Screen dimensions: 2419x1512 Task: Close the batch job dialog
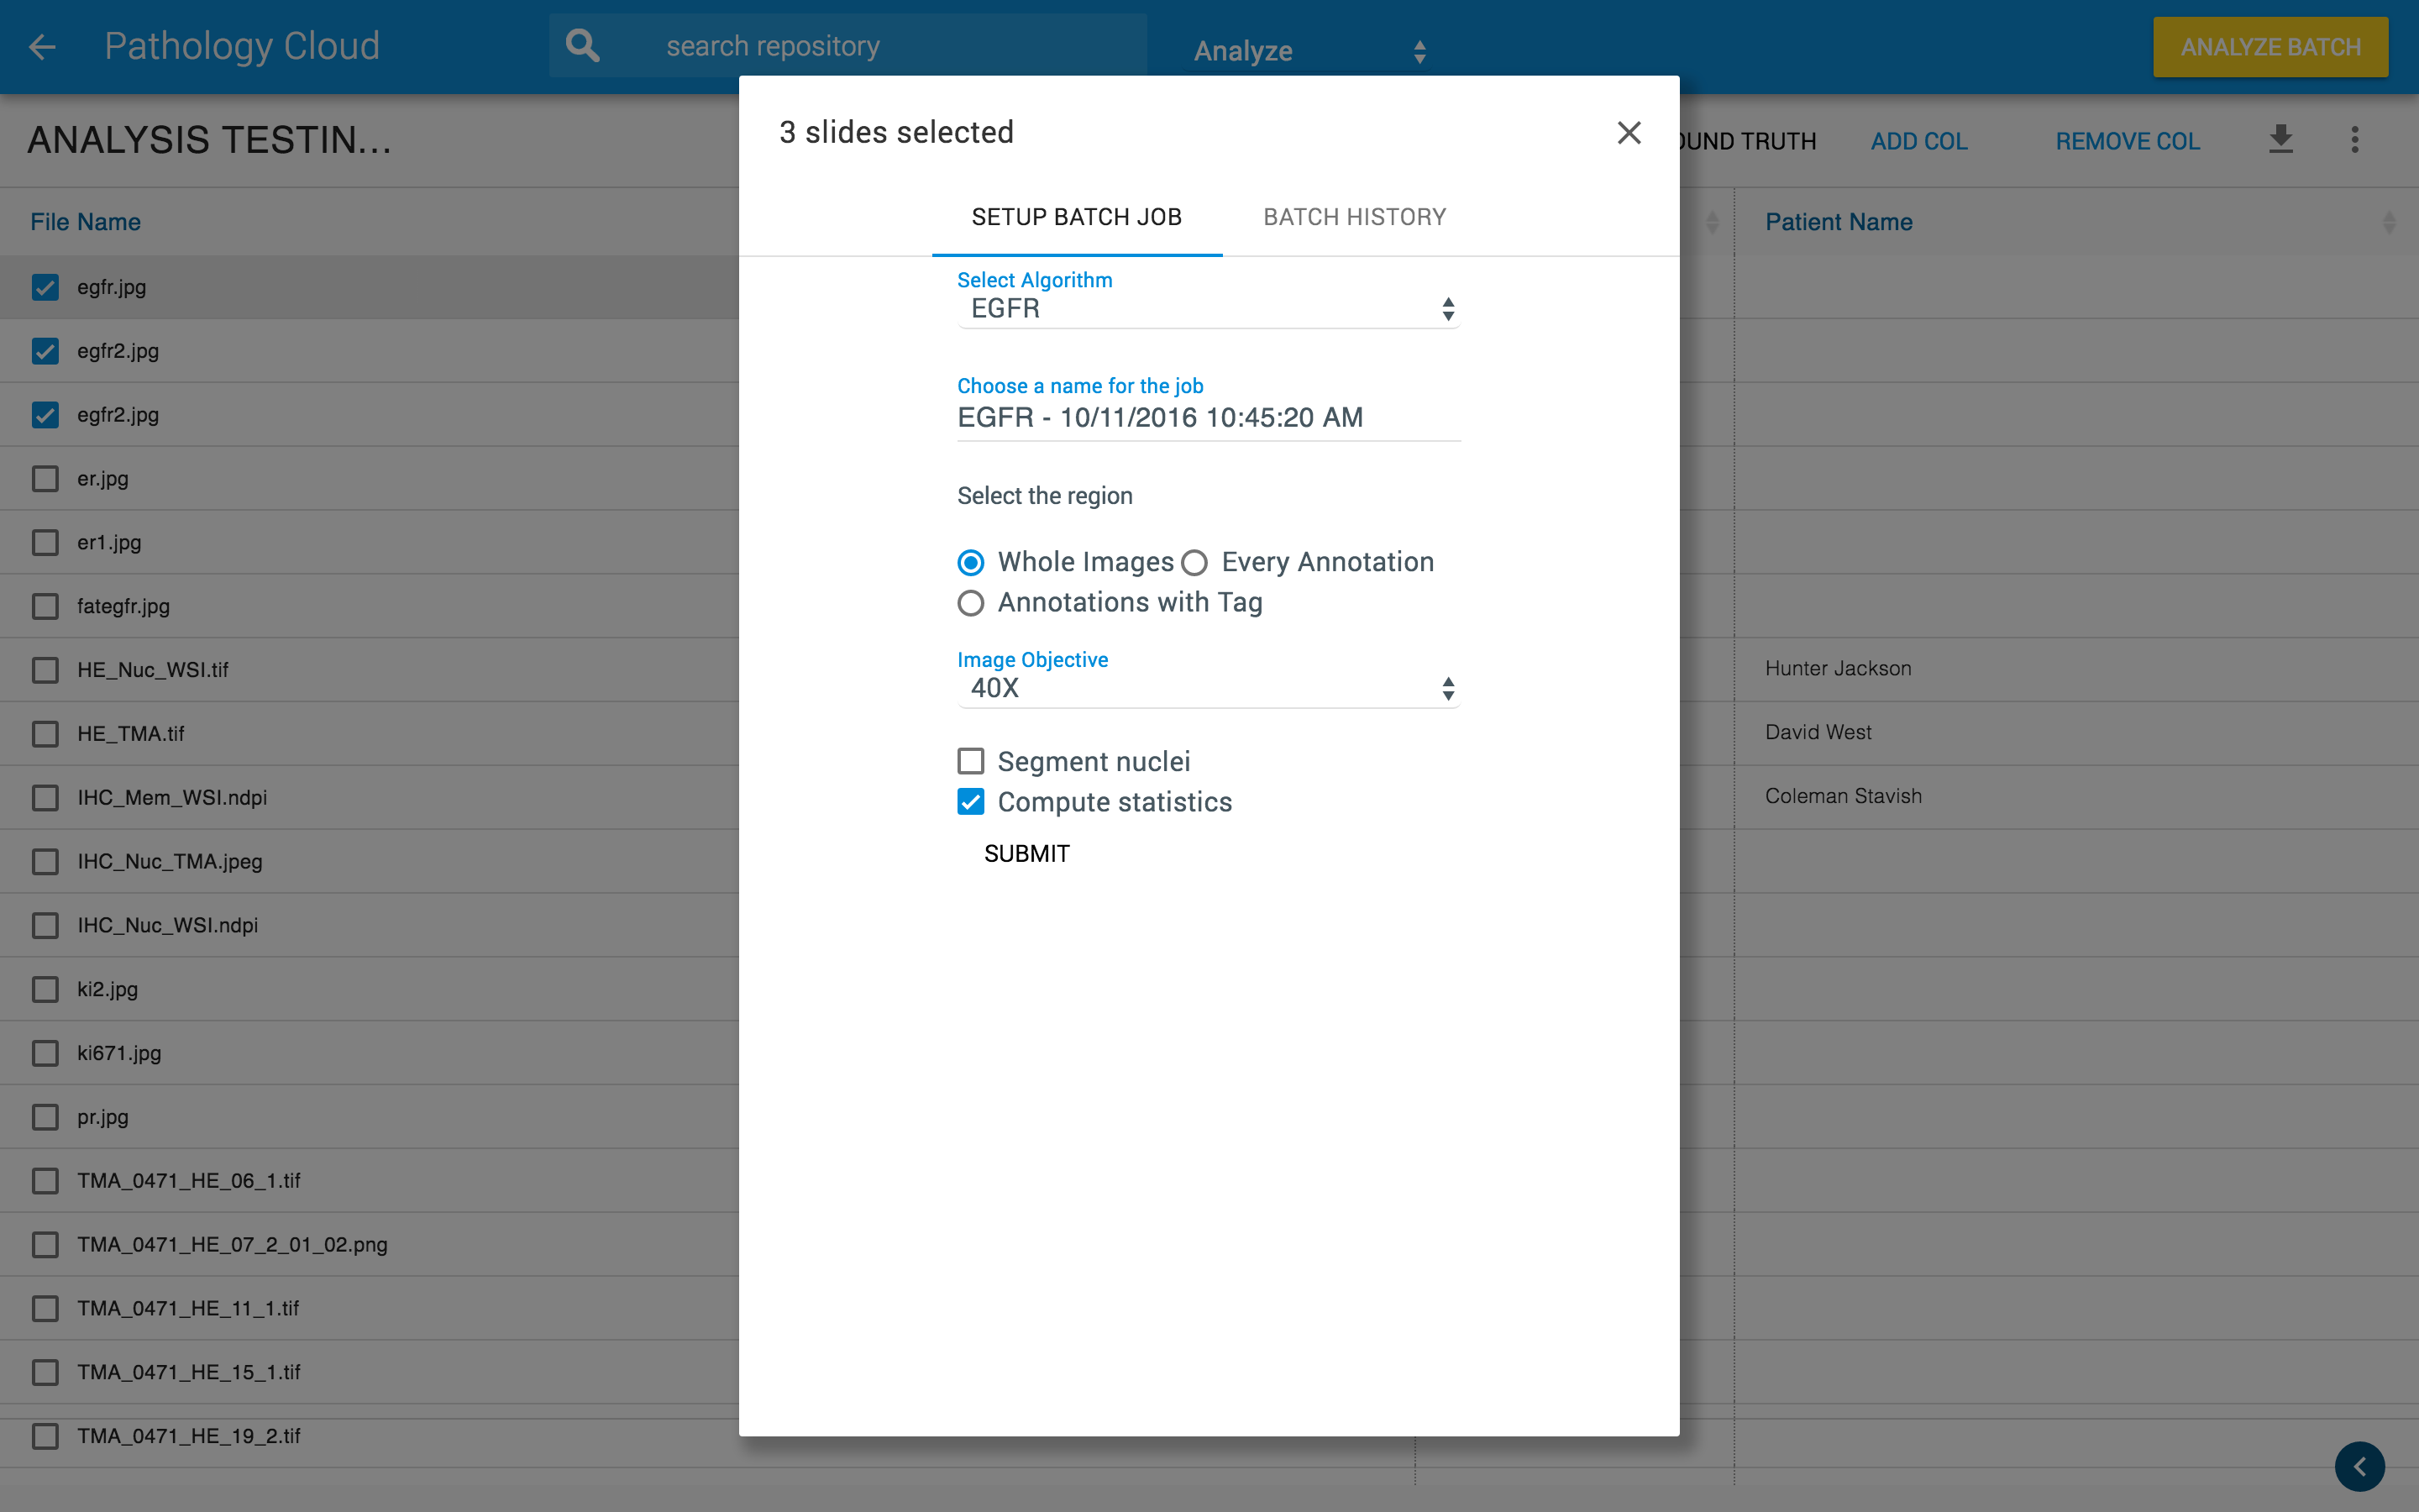coord(1629,133)
